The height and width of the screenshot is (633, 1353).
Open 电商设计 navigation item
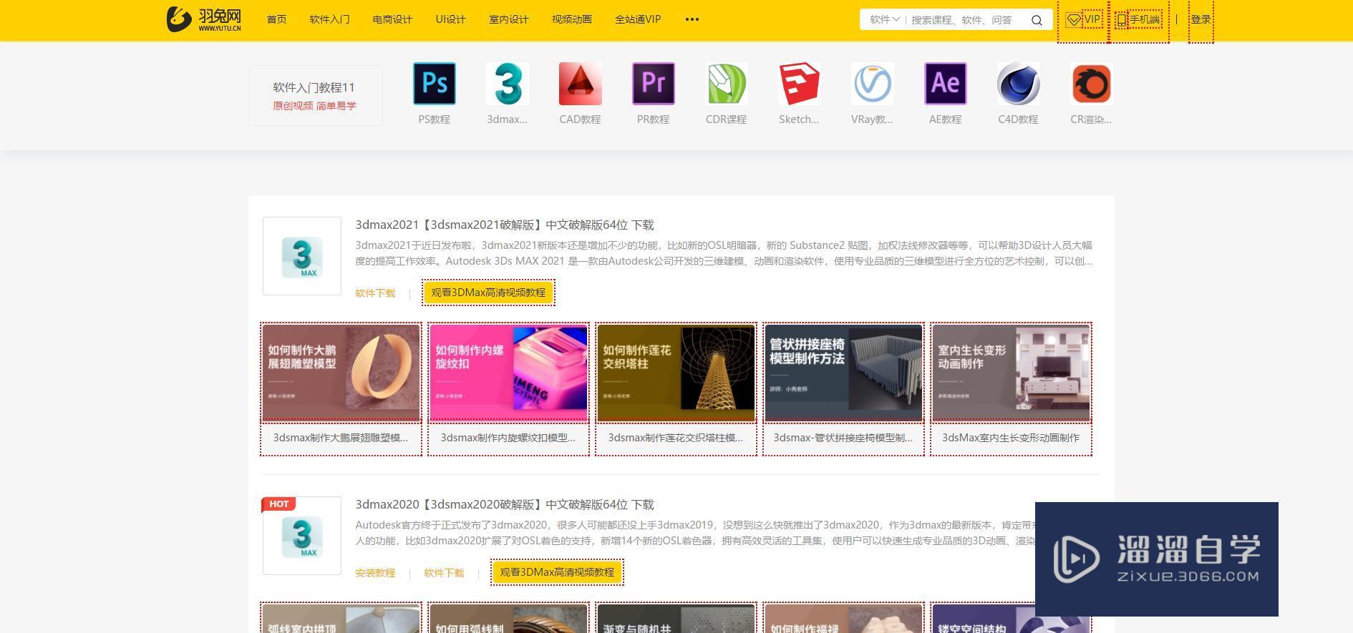[x=392, y=19]
